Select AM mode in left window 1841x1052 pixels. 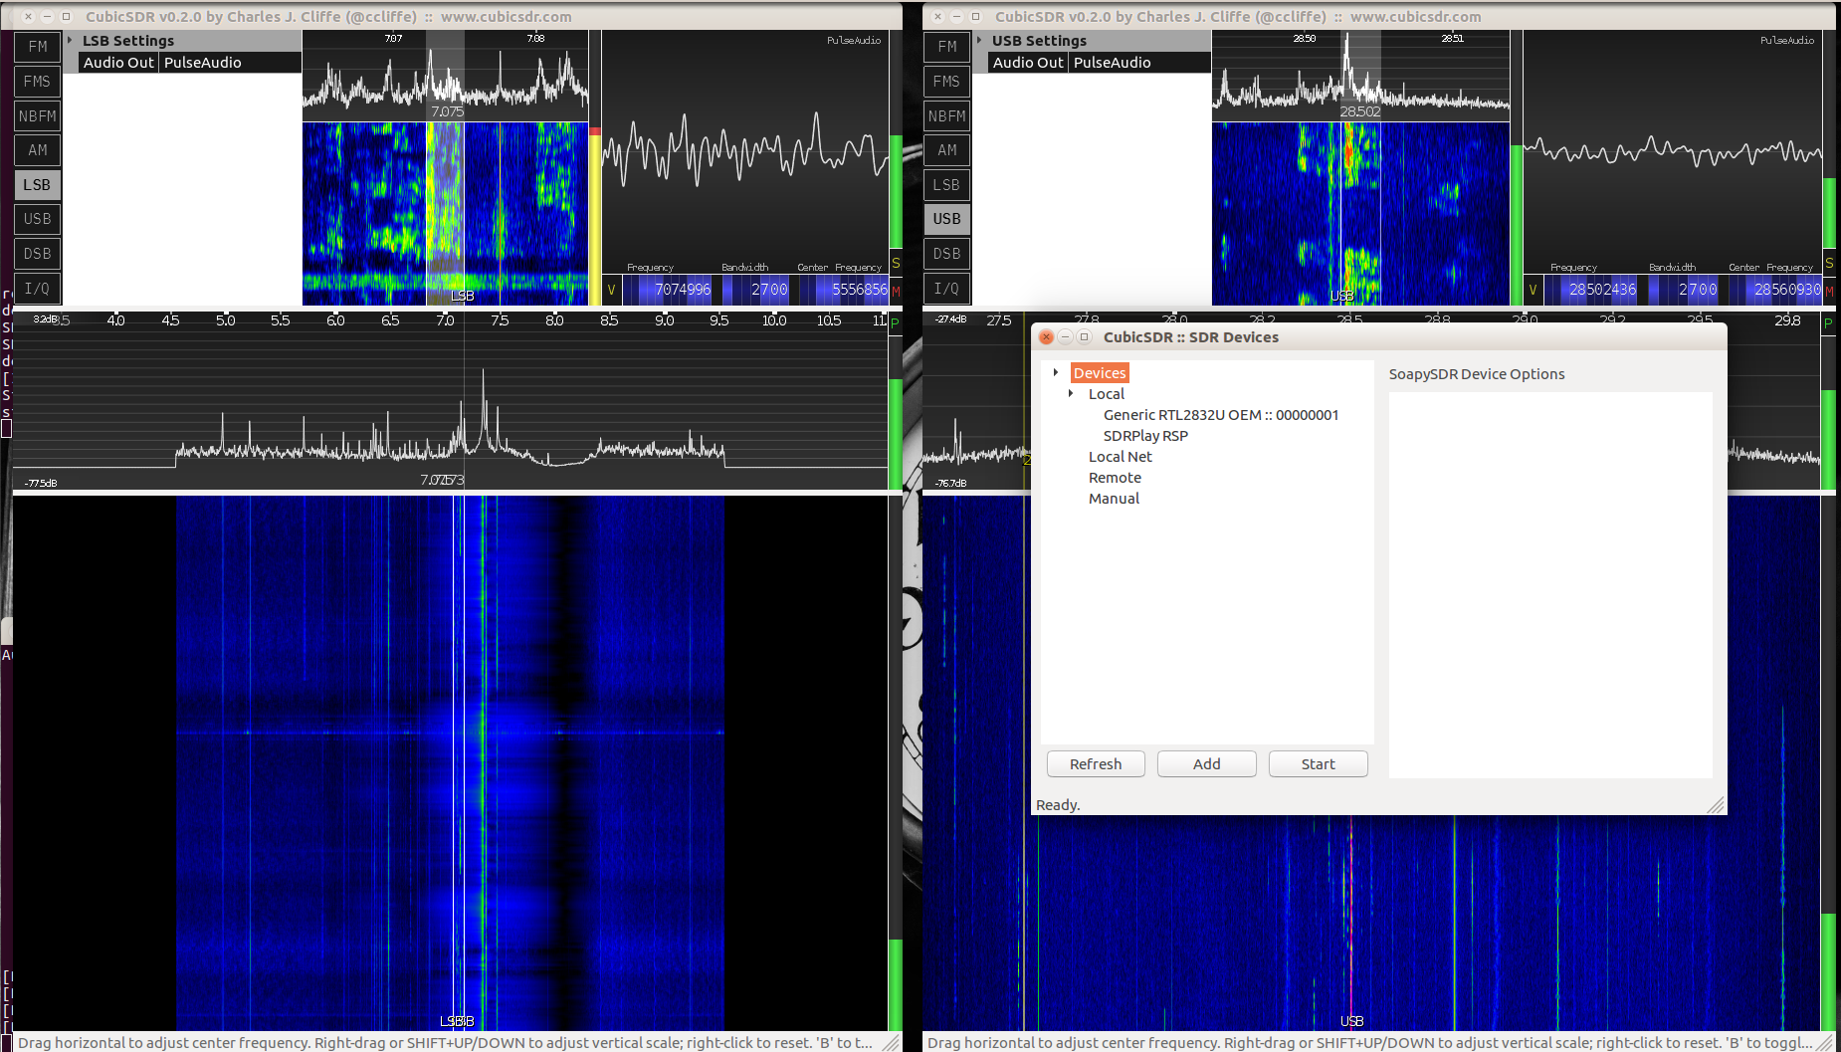pyautogui.click(x=38, y=150)
